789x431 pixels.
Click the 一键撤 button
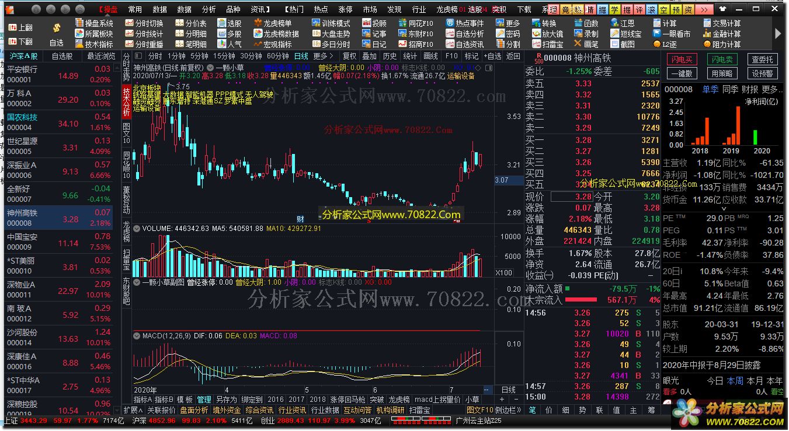pos(682,73)
